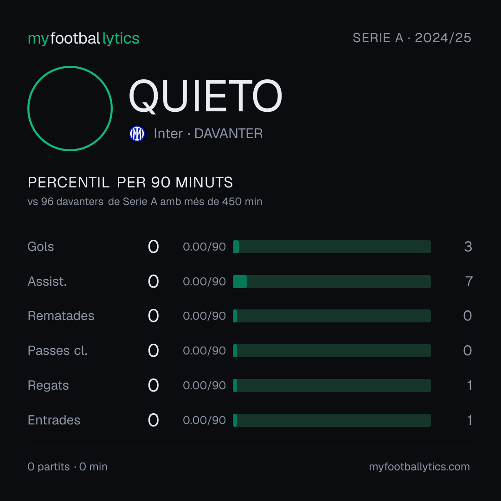The height and width of the screenshot is (501, 501).
Task: Open the myfootballytics.com footer link
Action: point(419,467)
